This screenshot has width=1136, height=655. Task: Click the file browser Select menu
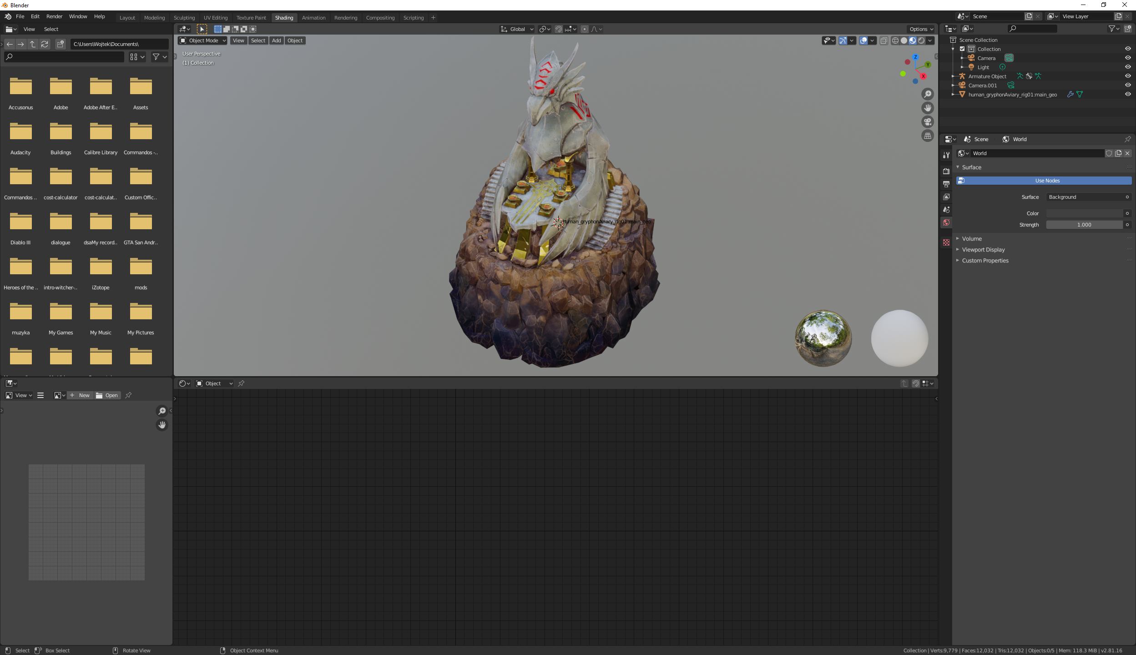[x=51, y=29]
